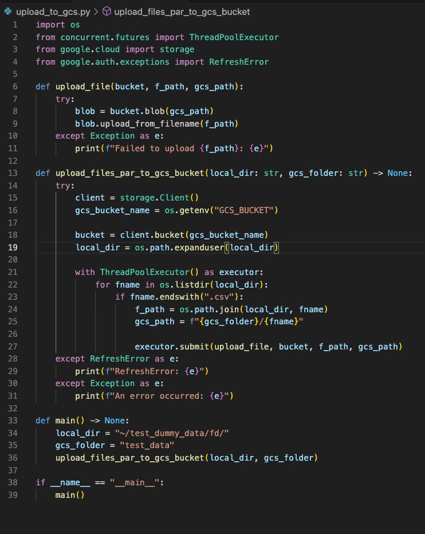
Task: Click 'upload_files_par_to_gcs_bucket' on line 13
Action: (130, 174)
